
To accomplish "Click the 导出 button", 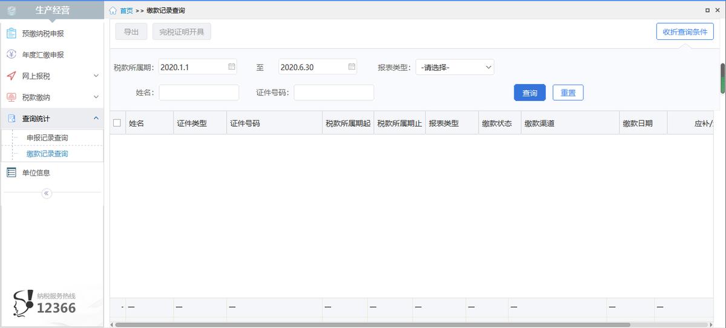I will [x=131, y=31].
